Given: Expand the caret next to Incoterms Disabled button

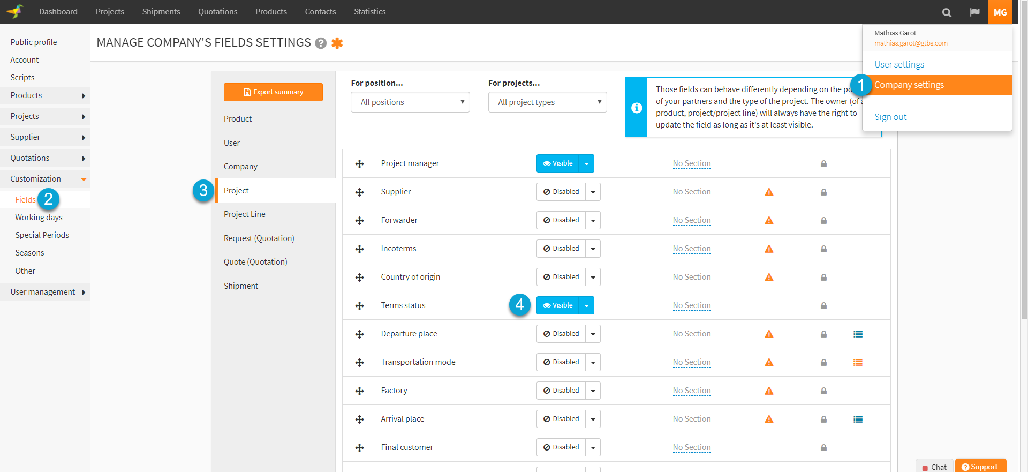Looking at the screenshot, I should pos(593,249).
